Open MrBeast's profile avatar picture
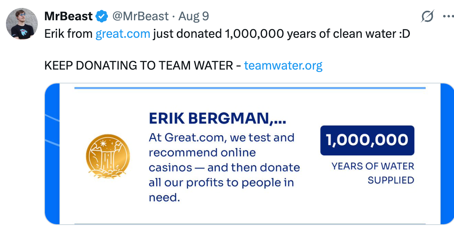This screenshot has width=454, height=227. pos(22,23)
